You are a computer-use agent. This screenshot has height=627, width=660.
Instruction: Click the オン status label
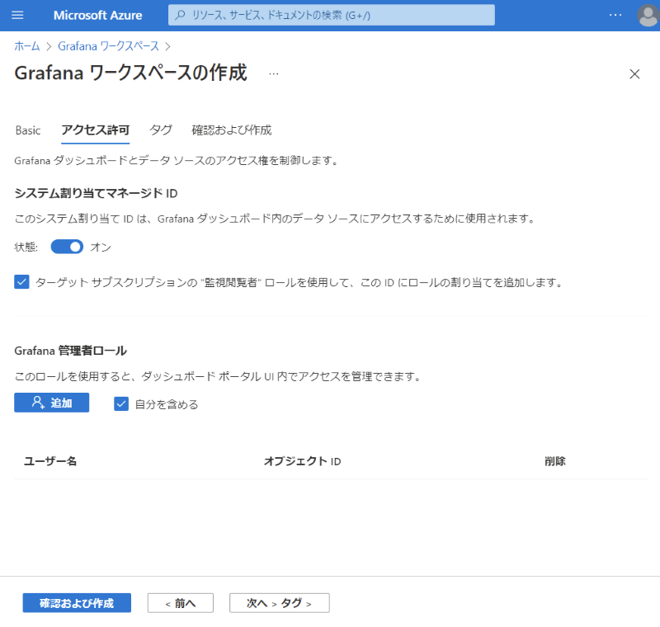pyautogui.click(x=101, y=247)
